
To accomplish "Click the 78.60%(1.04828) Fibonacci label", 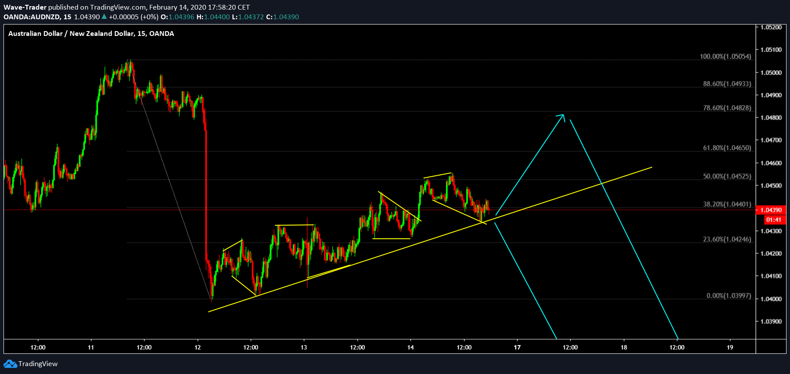I will tap(727, 108).
